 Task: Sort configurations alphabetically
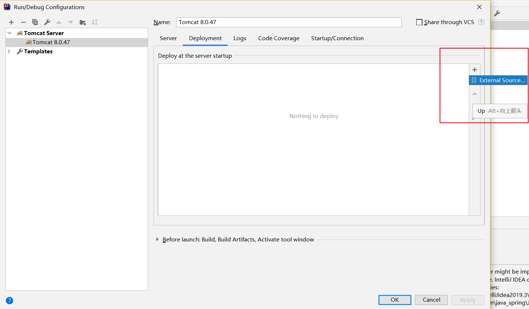pos(94,22)
